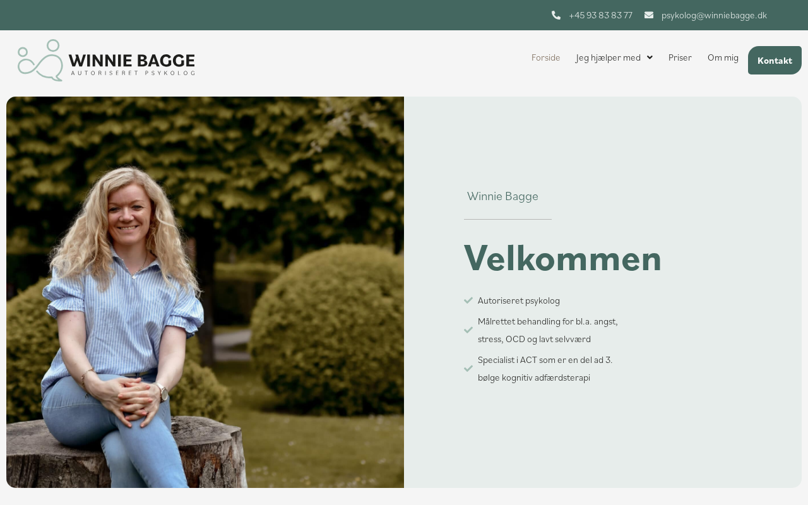
Task: Click checkmark beside Specialist i ACT item
Action: (x=468, y=369)
